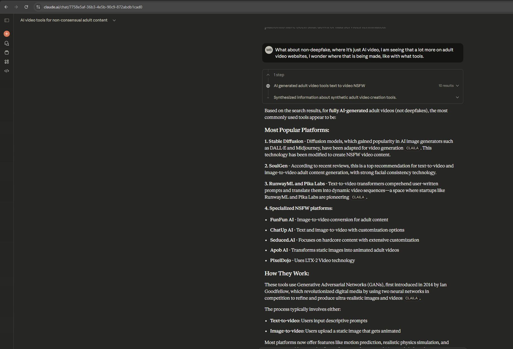Click the MB user avatar
513x349 pixels.
point(269,50)
